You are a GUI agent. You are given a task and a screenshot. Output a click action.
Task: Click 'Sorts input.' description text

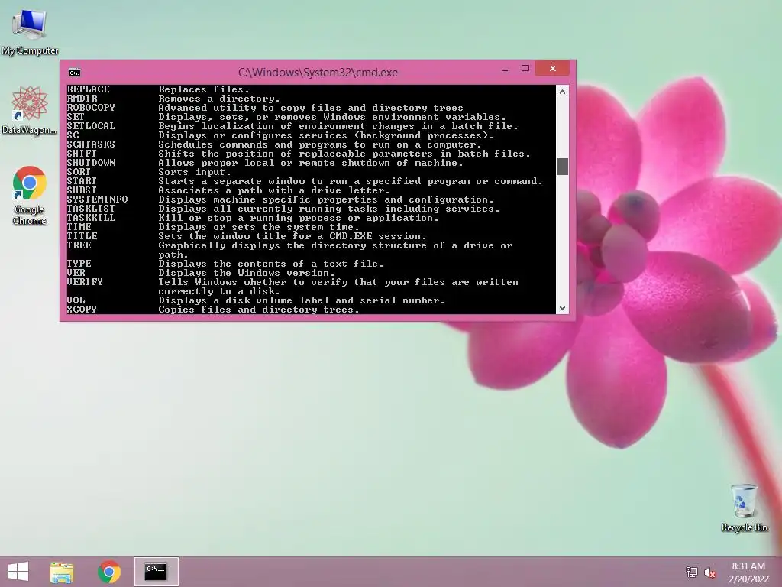point(195,172)
